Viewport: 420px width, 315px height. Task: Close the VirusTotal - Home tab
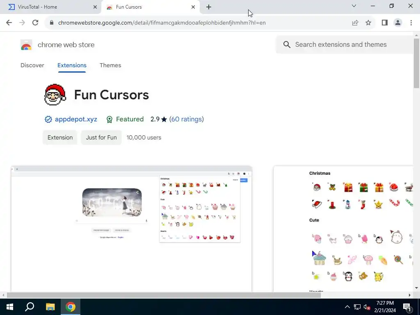point(95,7)
